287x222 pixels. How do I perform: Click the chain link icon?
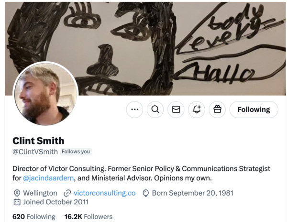pyautogui.click(x=67, y=193)
